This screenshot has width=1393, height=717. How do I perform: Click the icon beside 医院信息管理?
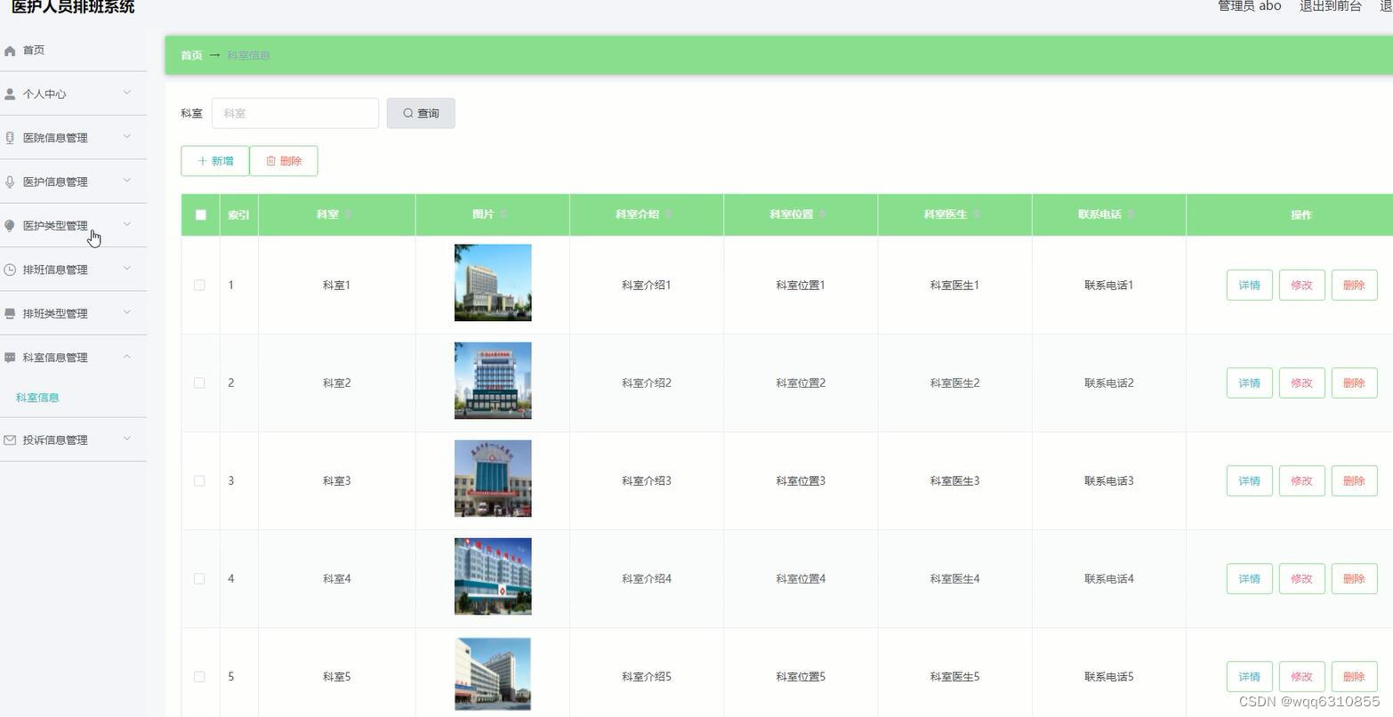pyautogui.click(x=10, y=138)
